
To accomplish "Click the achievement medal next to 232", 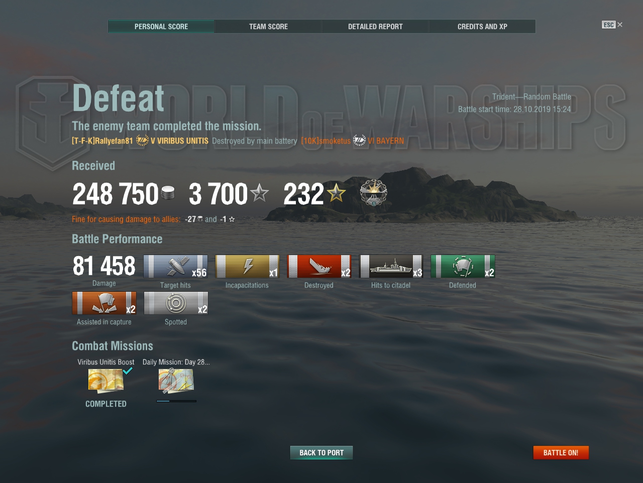I will 374,193.
